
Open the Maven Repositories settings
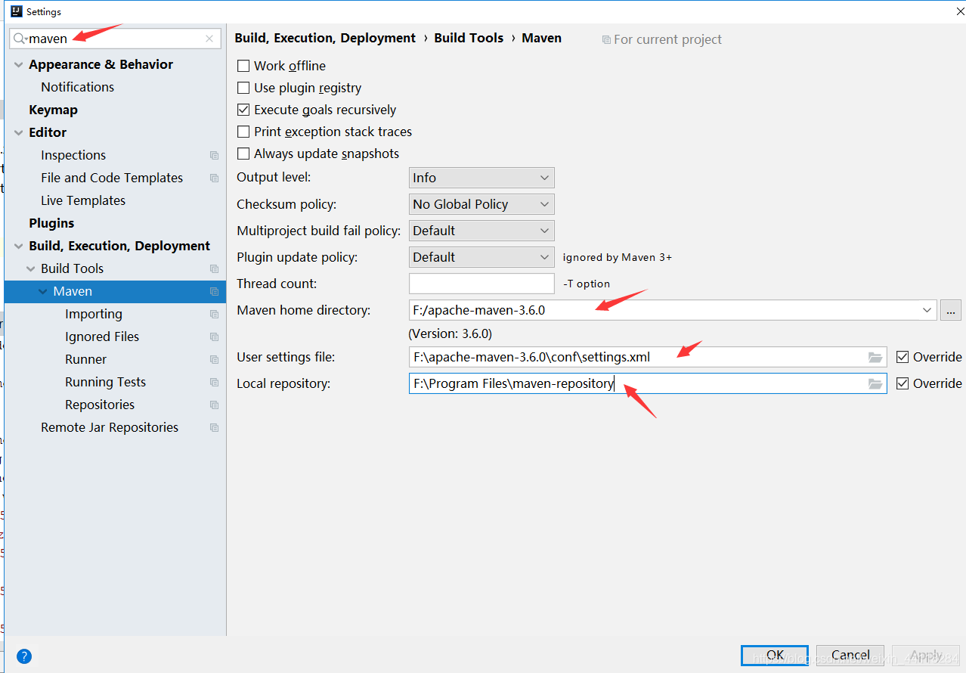[100, 405]
